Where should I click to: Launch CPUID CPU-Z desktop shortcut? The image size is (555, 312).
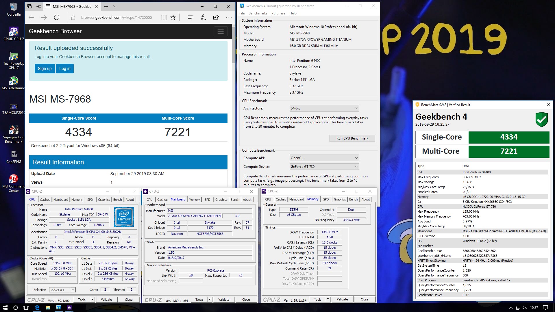tap(14, 34)
